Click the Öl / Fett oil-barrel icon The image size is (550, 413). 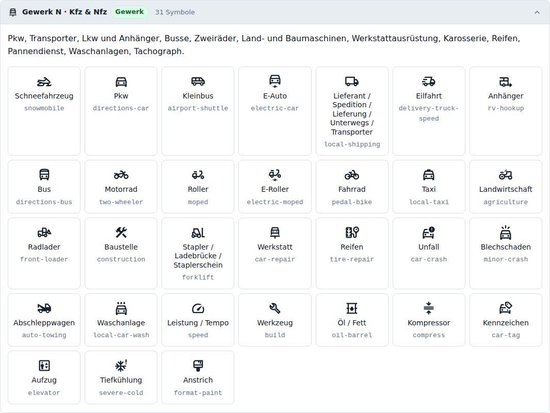tap(352, 308)
